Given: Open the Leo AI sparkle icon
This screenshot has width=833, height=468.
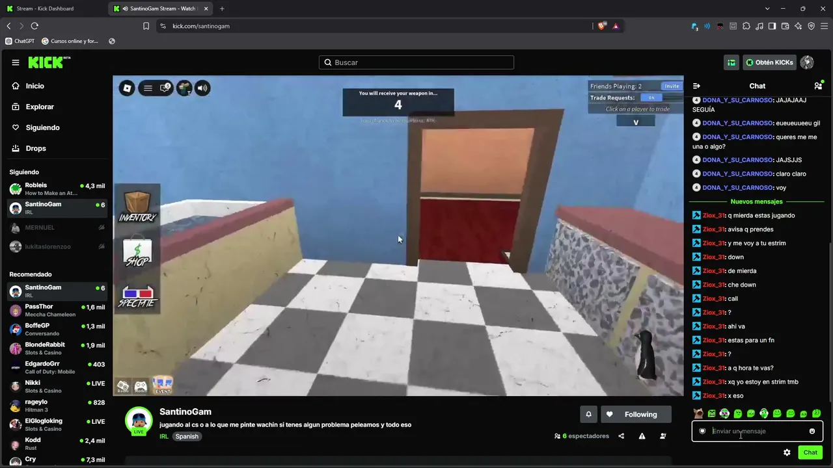Looking at the screenshot, I should point(798,26).
